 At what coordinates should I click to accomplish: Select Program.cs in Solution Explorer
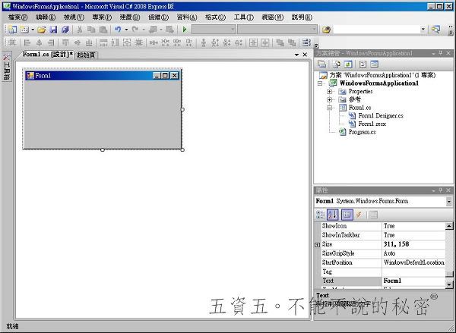pyautogui.click(x=362, y=132)
